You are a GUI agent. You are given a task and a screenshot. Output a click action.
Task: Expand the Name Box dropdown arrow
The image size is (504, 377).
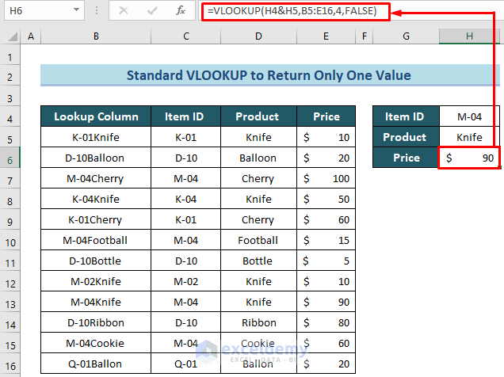[76, 10]
